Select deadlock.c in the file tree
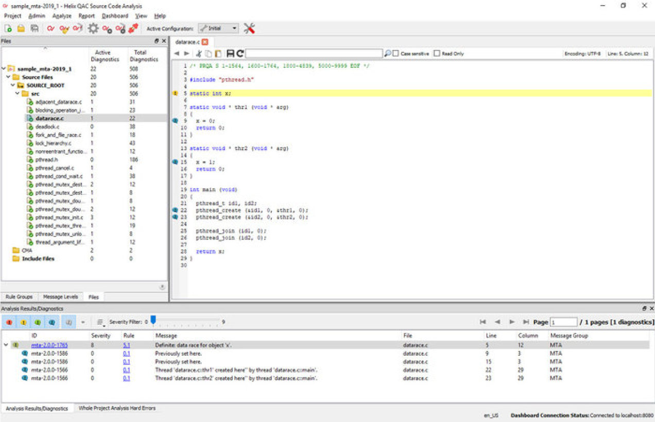This screenshot has height=422, width=655. (47, 126)
